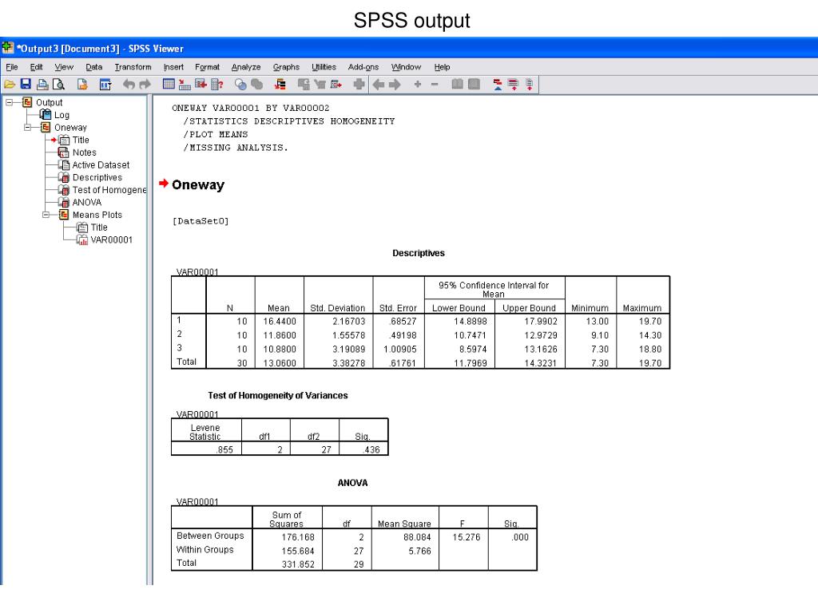Click the Select Last Output toolbar icon
Screen dimensions: 818x613
click(x=280, y=84)
